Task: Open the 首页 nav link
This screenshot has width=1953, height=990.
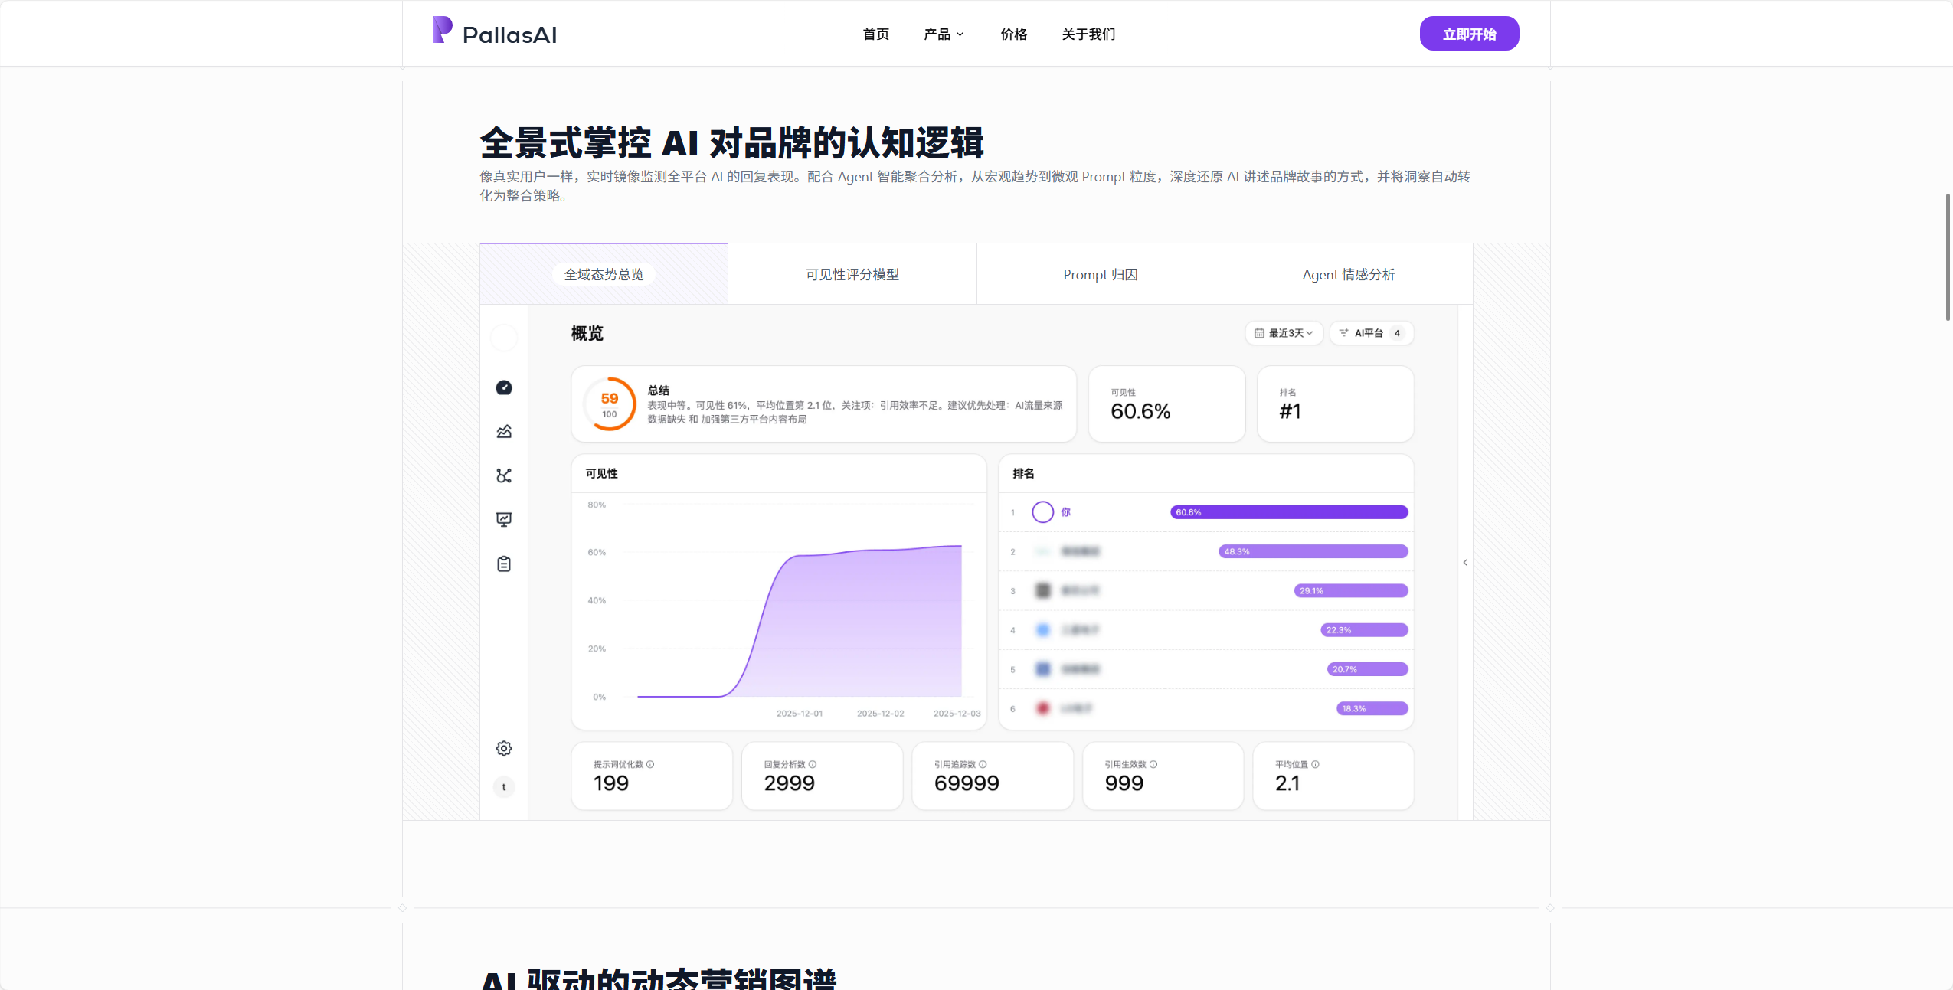Action: [875, 34]
